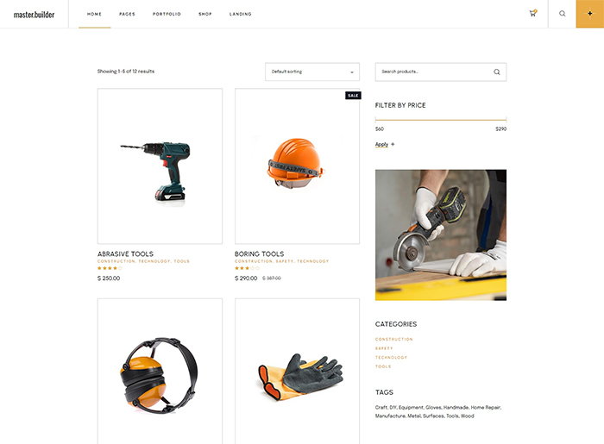The image size is (604, 444).
Task: Click the master.builder logo
Action: coord(34,14)
